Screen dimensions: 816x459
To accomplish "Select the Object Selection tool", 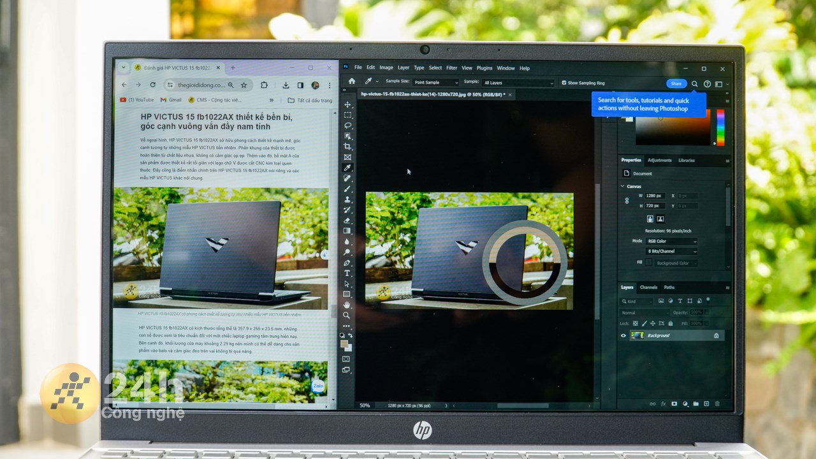I will (347, 136).
